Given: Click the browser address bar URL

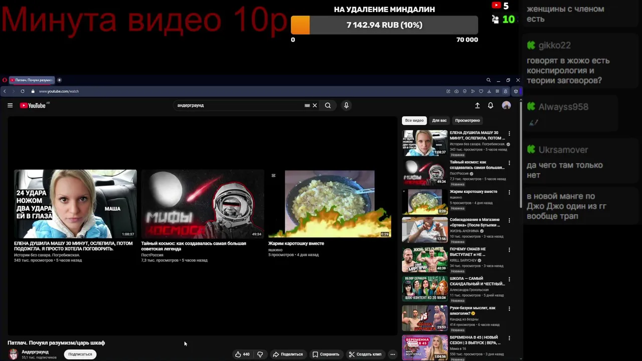Looking at the screenshot, I should 59,91.
